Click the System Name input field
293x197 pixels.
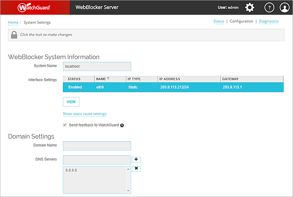pyautogui.click(x=97, y=66)
